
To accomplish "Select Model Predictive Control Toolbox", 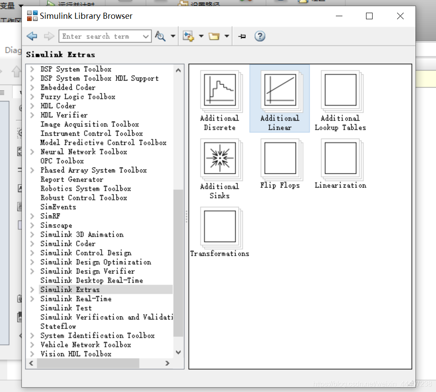I will pyautogui.click(x=103, y=143).
